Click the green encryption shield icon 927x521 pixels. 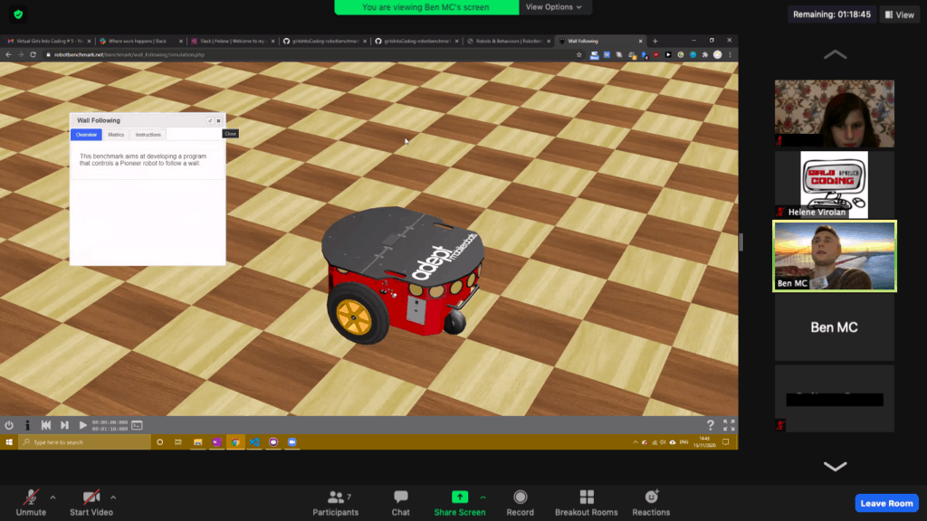tap(18, 14)
